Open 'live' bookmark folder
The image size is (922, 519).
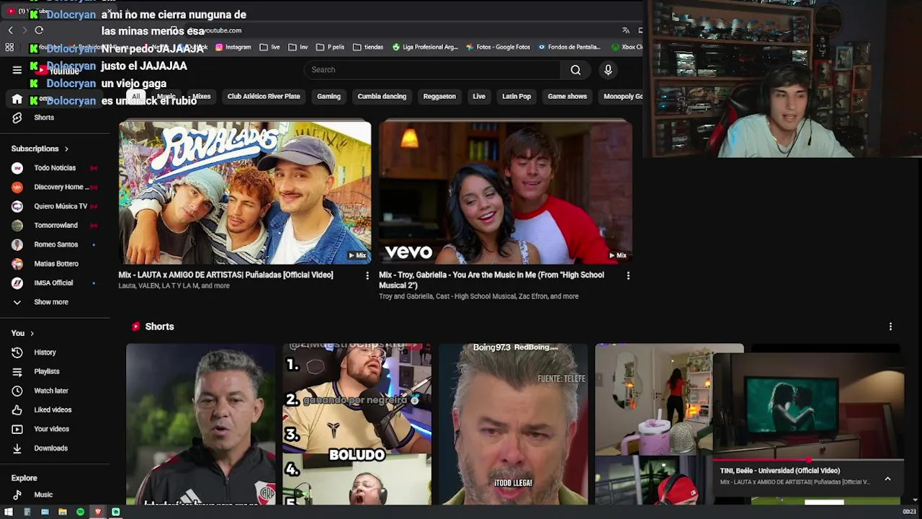coord(269,47)
